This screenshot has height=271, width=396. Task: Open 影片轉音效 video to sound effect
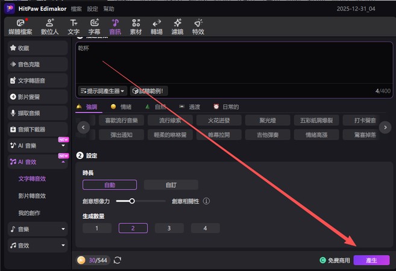click(32, 196)
